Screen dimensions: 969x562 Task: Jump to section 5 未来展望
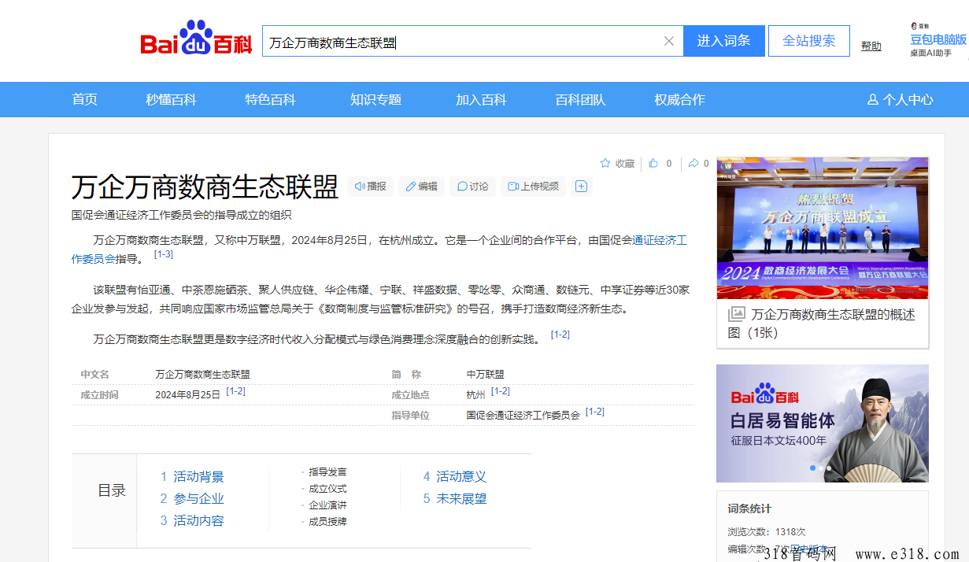coord(455,499)
